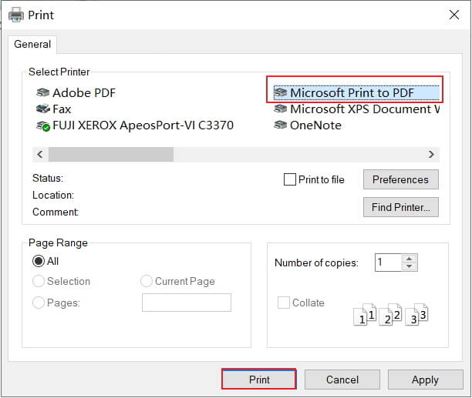Select the Adobe PDF printer icon
The height and width of the screenshot is (398, 472).
pyautogui.click(x=43, y=93)
